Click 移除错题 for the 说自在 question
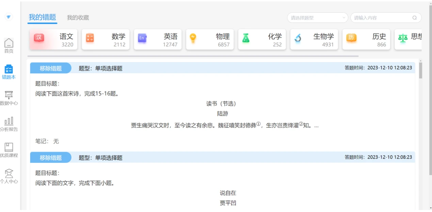The image size is (432, 212). pos(51,157)
